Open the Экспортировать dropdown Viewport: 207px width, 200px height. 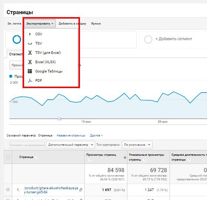click(x=40, y=23)
